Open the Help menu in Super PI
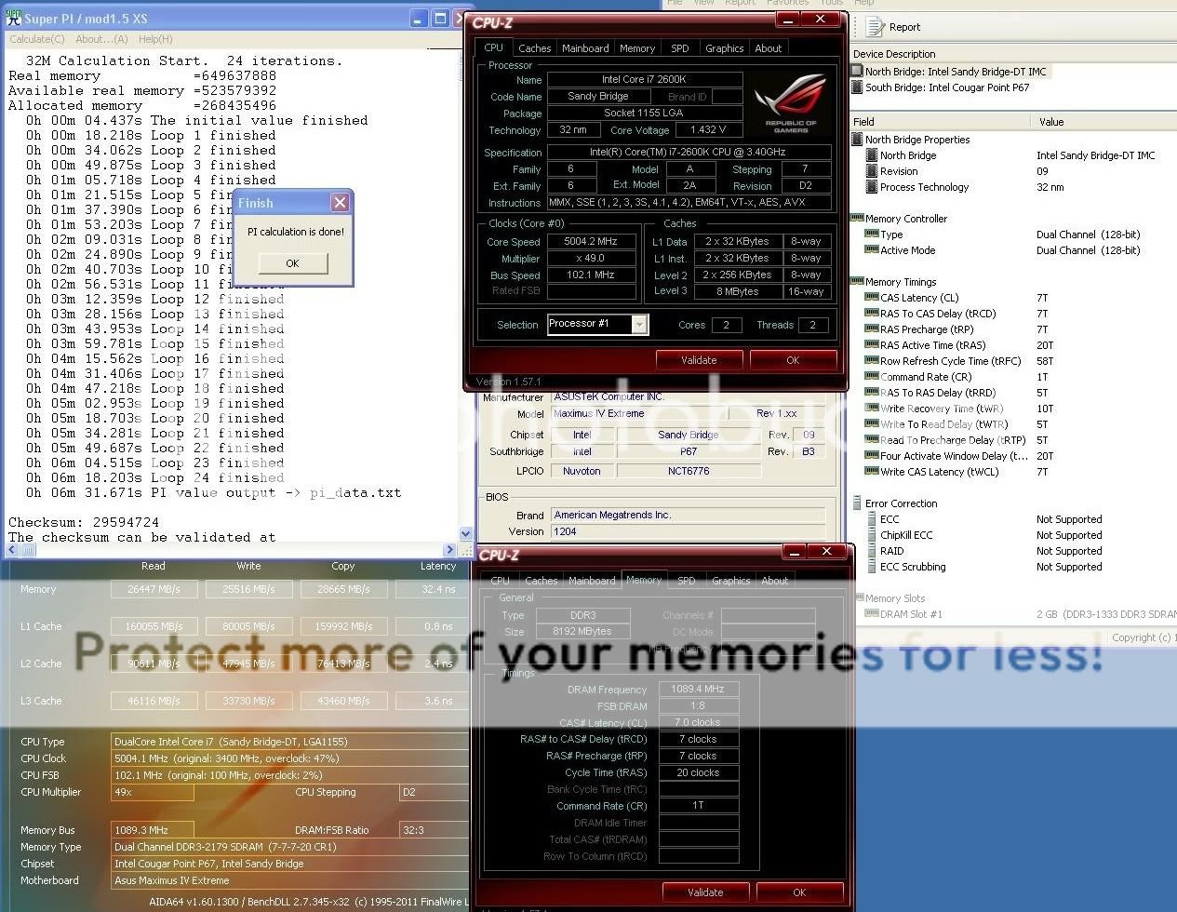This screenshot has height=912, width=1177. click(154, 39)
